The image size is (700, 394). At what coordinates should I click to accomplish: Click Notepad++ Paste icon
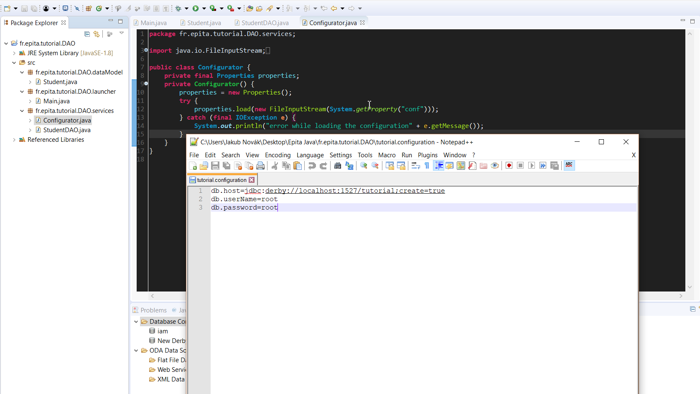click(x=298, y=166)
